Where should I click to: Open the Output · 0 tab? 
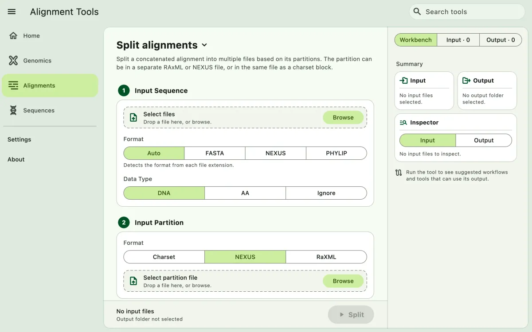pos(501,40)
